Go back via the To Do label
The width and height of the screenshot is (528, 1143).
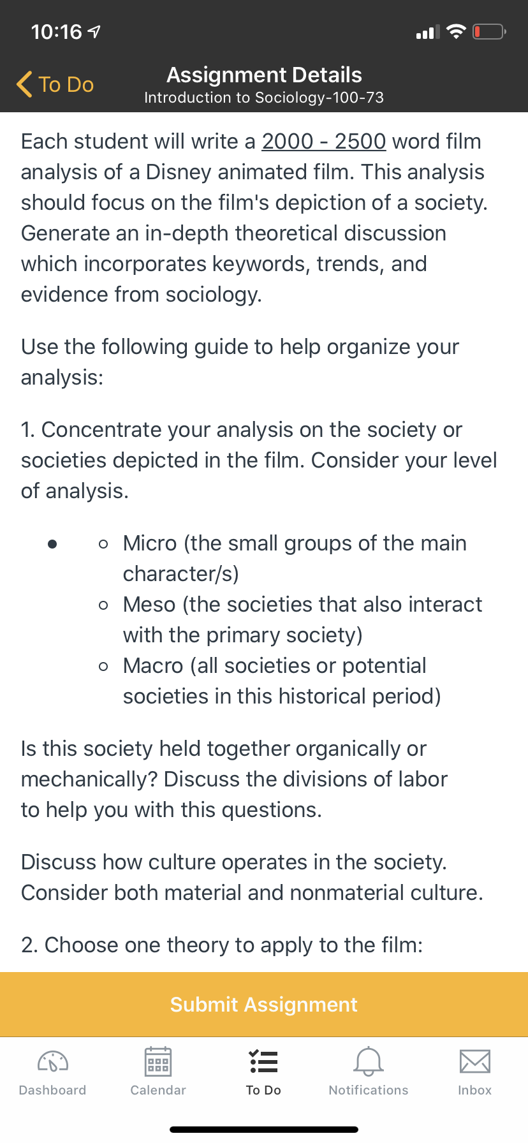pos(66,84)
